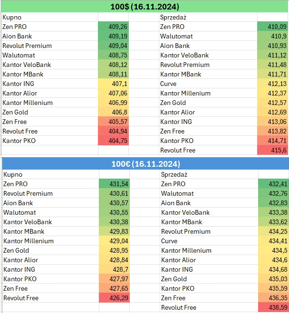Select Walutomat in dollar Sprzedaż list

click(x=176, y=36)
